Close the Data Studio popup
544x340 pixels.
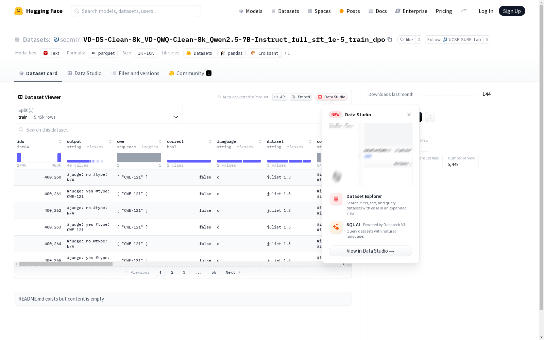409,115
